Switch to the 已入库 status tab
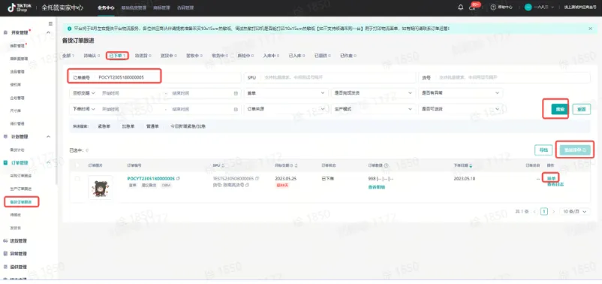 (296, 56)
